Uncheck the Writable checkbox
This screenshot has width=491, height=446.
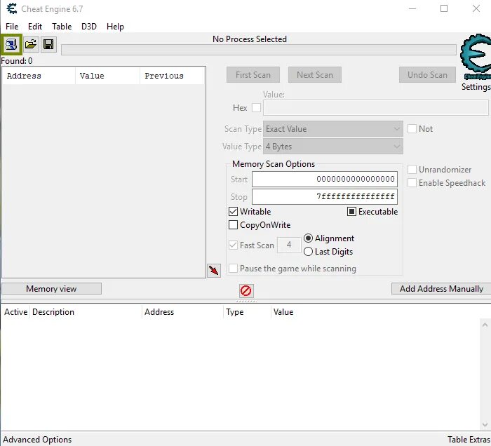(x=233, y=212)
